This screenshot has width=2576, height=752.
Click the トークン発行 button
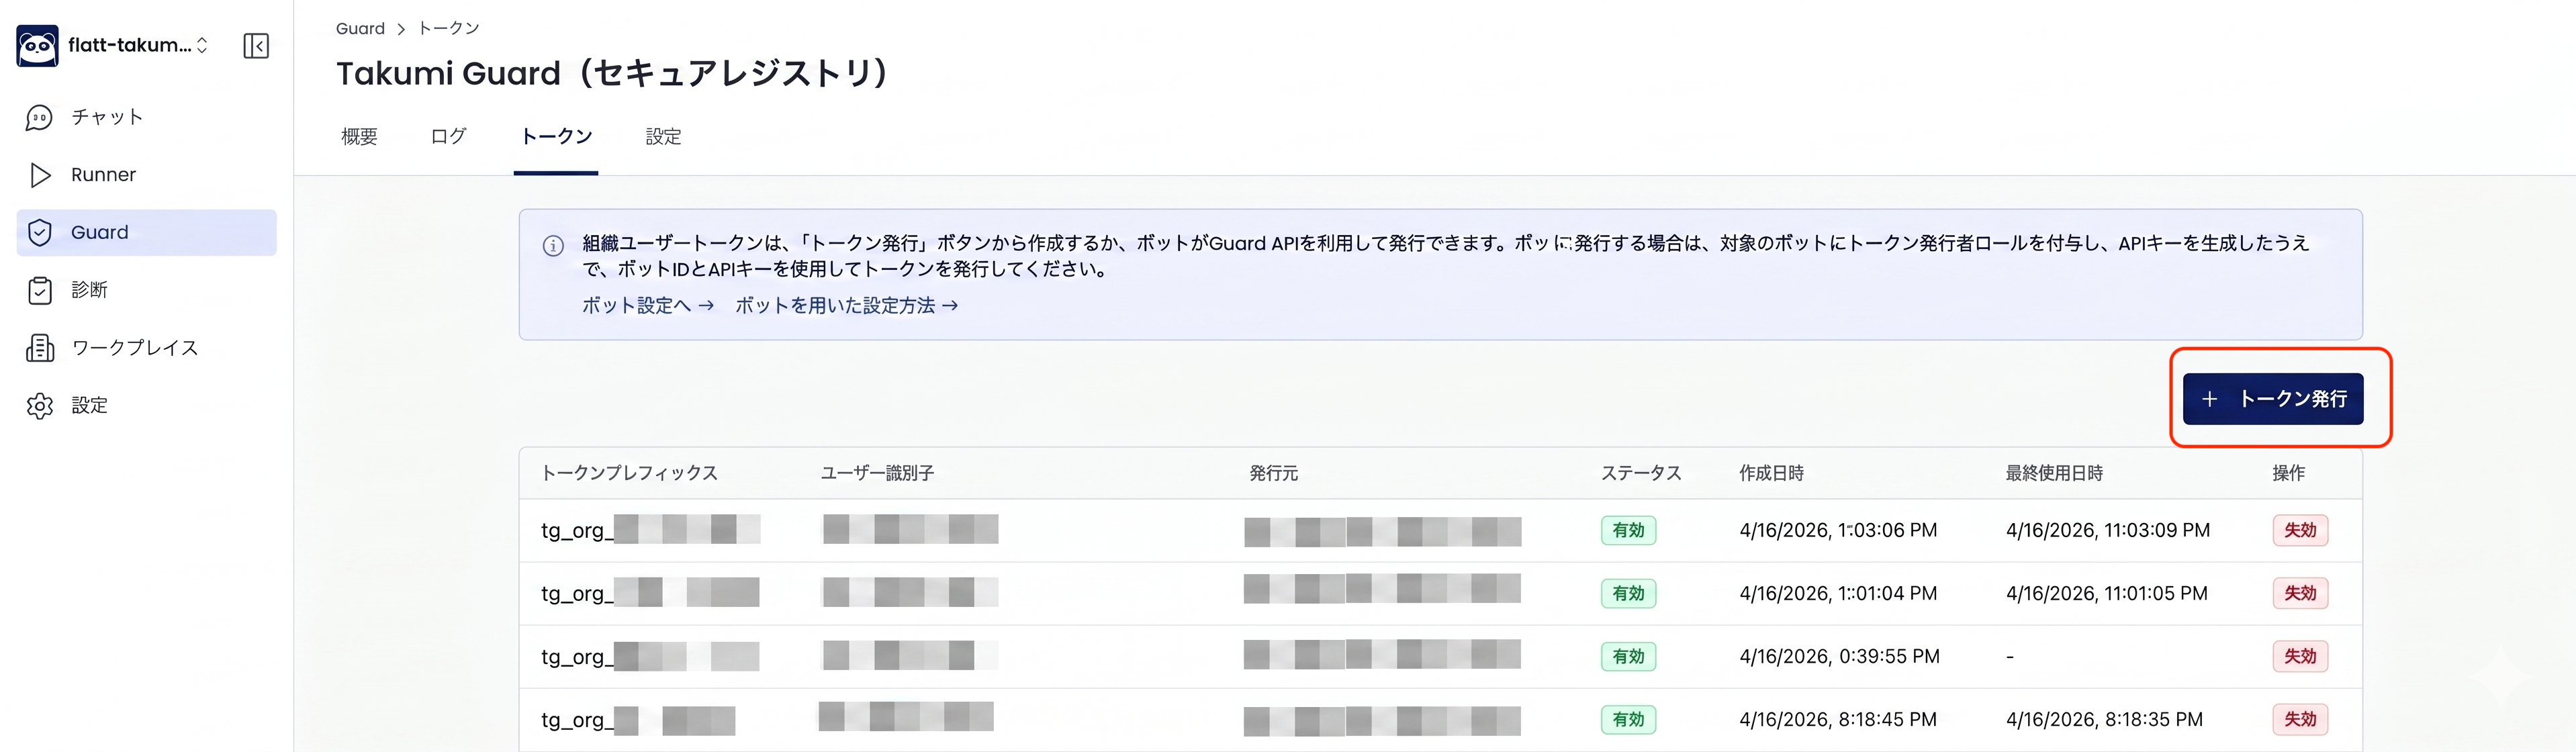[x=2273, y=399]
